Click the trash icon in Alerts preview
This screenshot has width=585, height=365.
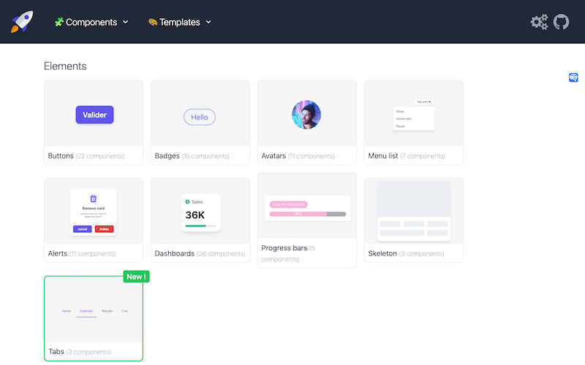tap(94, 199)
